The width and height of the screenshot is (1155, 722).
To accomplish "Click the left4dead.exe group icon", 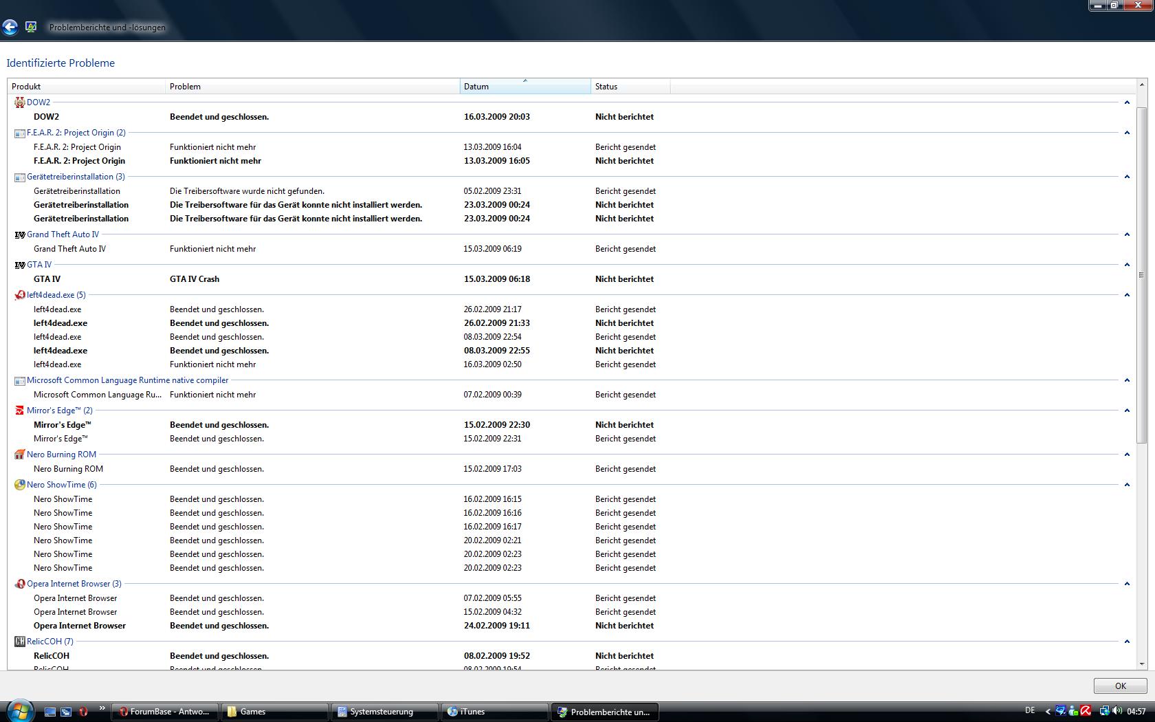I will [20, 295].
